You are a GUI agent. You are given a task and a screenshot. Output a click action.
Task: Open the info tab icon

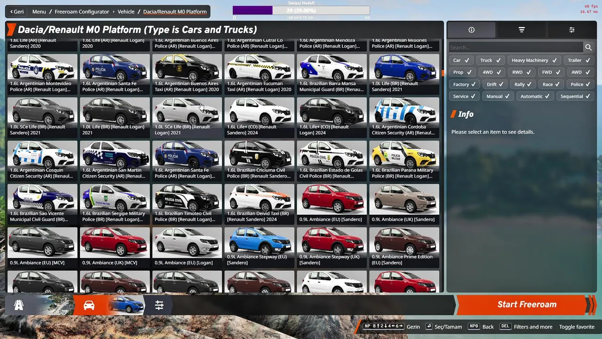point(471,30)
